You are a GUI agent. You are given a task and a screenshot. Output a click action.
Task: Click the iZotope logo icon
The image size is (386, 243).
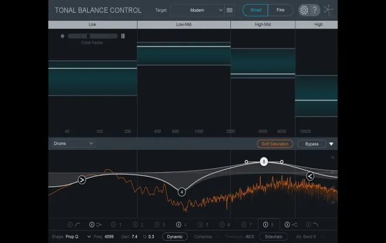point(329,10)
